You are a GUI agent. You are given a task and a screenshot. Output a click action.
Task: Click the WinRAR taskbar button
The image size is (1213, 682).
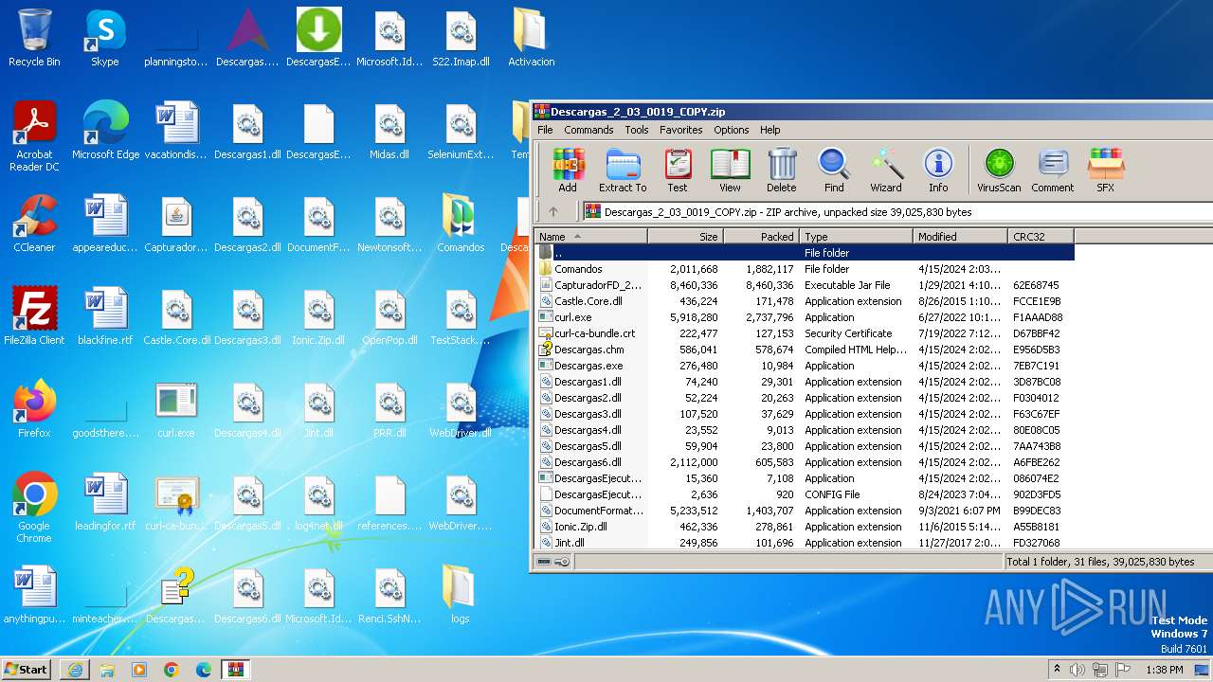(235, 669)
